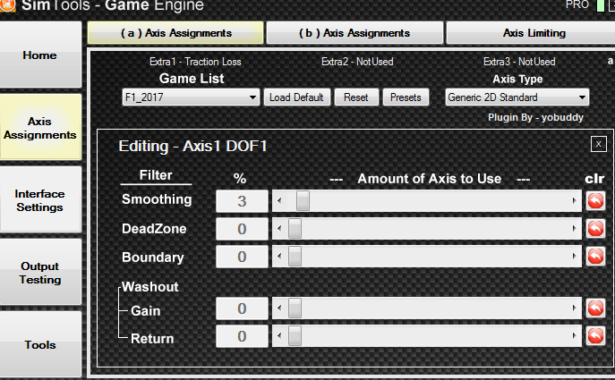
Task: Open the Game List dropdown showing F1_2017
Action: (191, 97)
